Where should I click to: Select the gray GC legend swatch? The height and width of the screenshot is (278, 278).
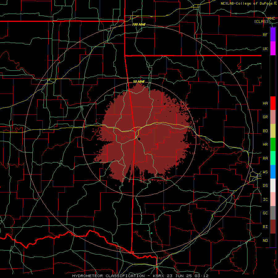(273, 213)
